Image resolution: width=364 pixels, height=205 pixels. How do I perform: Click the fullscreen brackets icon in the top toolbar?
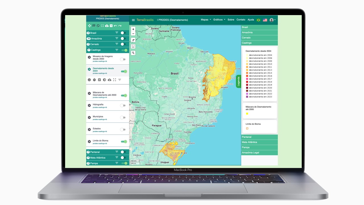pyautogui.click(x=102, y=26)
